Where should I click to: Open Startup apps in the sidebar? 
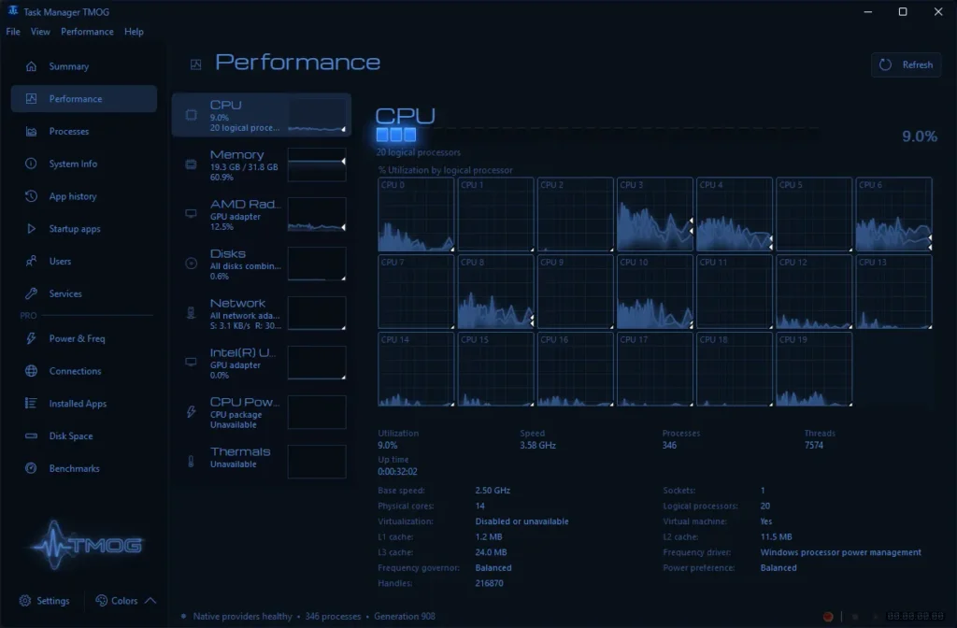point(83,229)
